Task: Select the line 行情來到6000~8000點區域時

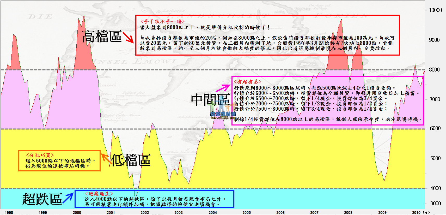Action: click(x=315, y=88)
